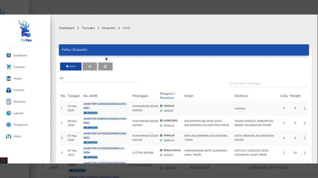Click the Pengaturan gear icon

[x=9, y=125]
